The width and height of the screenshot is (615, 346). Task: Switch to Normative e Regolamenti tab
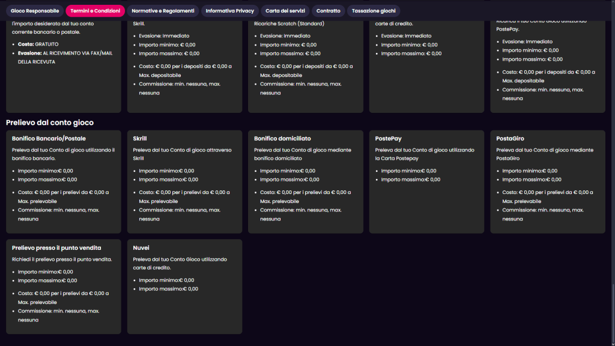click(163, 11)
